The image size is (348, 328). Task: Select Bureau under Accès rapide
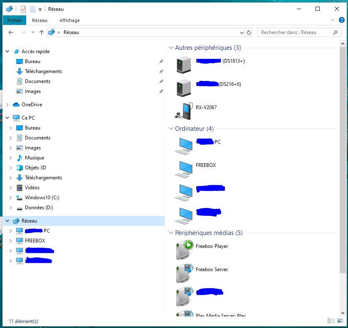(x=32, y=61)
